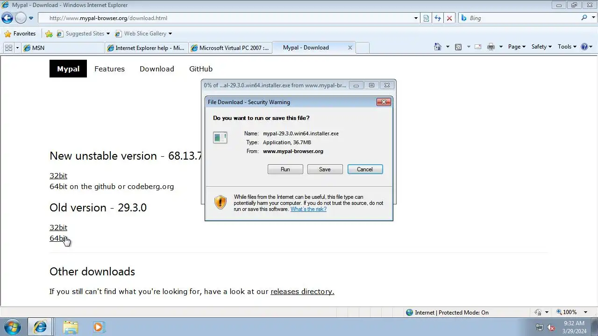Screen dimensions: 598x336
Task: Click the IE Forward navigation button
Action: pos(21,18)
